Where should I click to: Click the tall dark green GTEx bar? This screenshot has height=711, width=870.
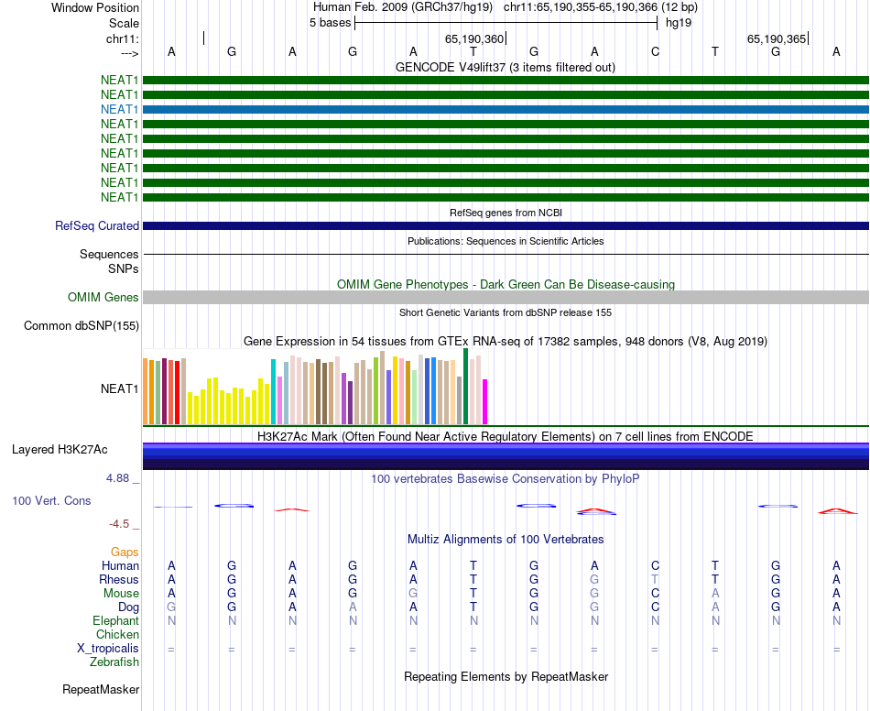tap(466, 387)
